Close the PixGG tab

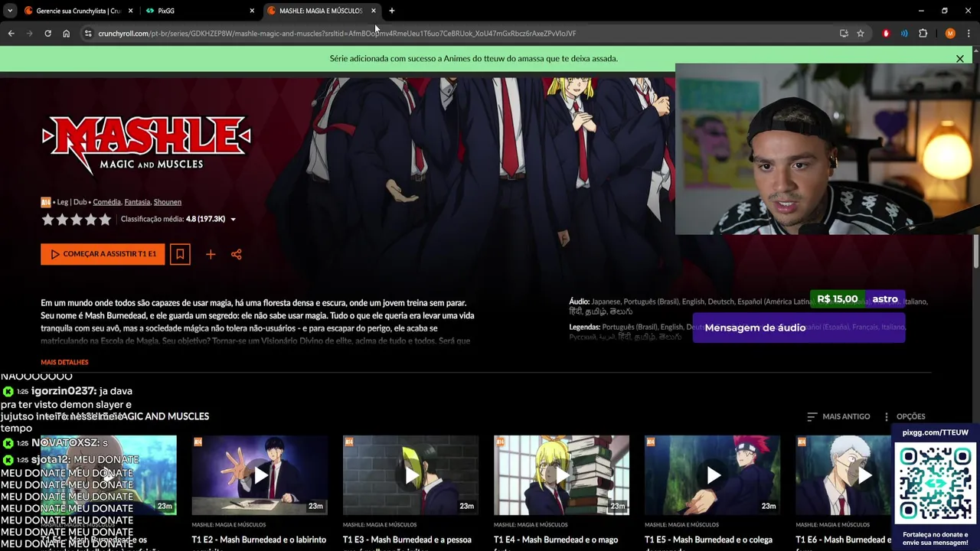pos(252,11)
